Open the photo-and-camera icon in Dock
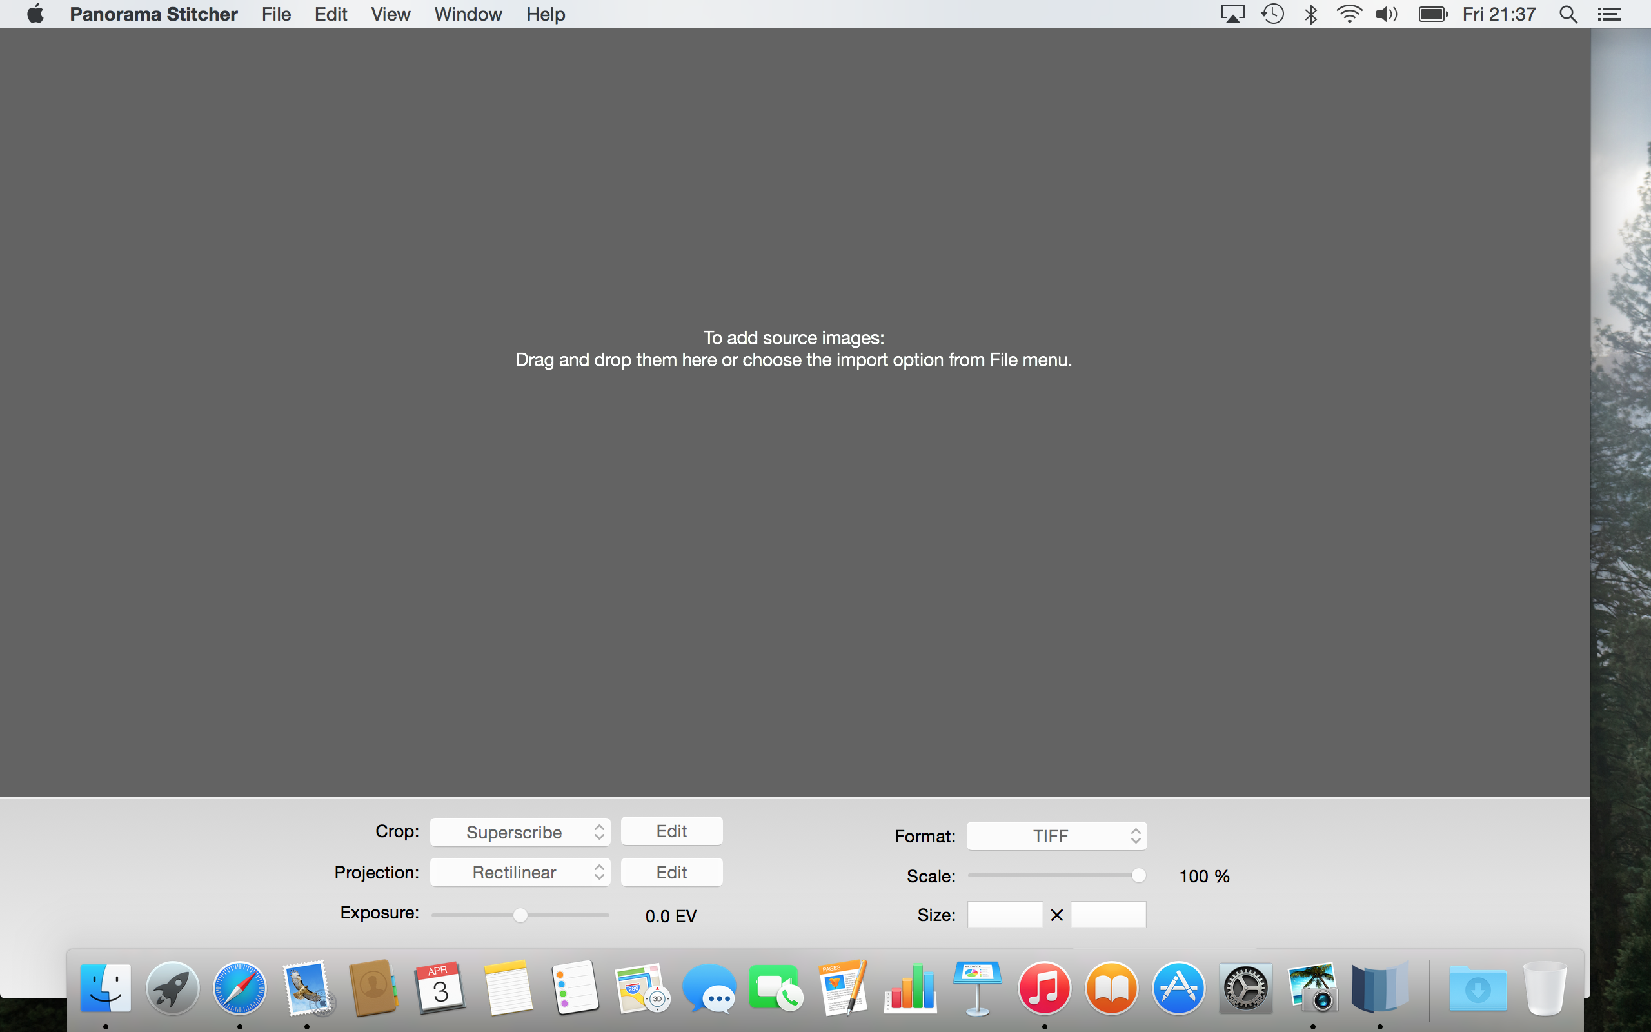The width and height of the screenshot is (1651, 1032). click(x=1312, y=987)
